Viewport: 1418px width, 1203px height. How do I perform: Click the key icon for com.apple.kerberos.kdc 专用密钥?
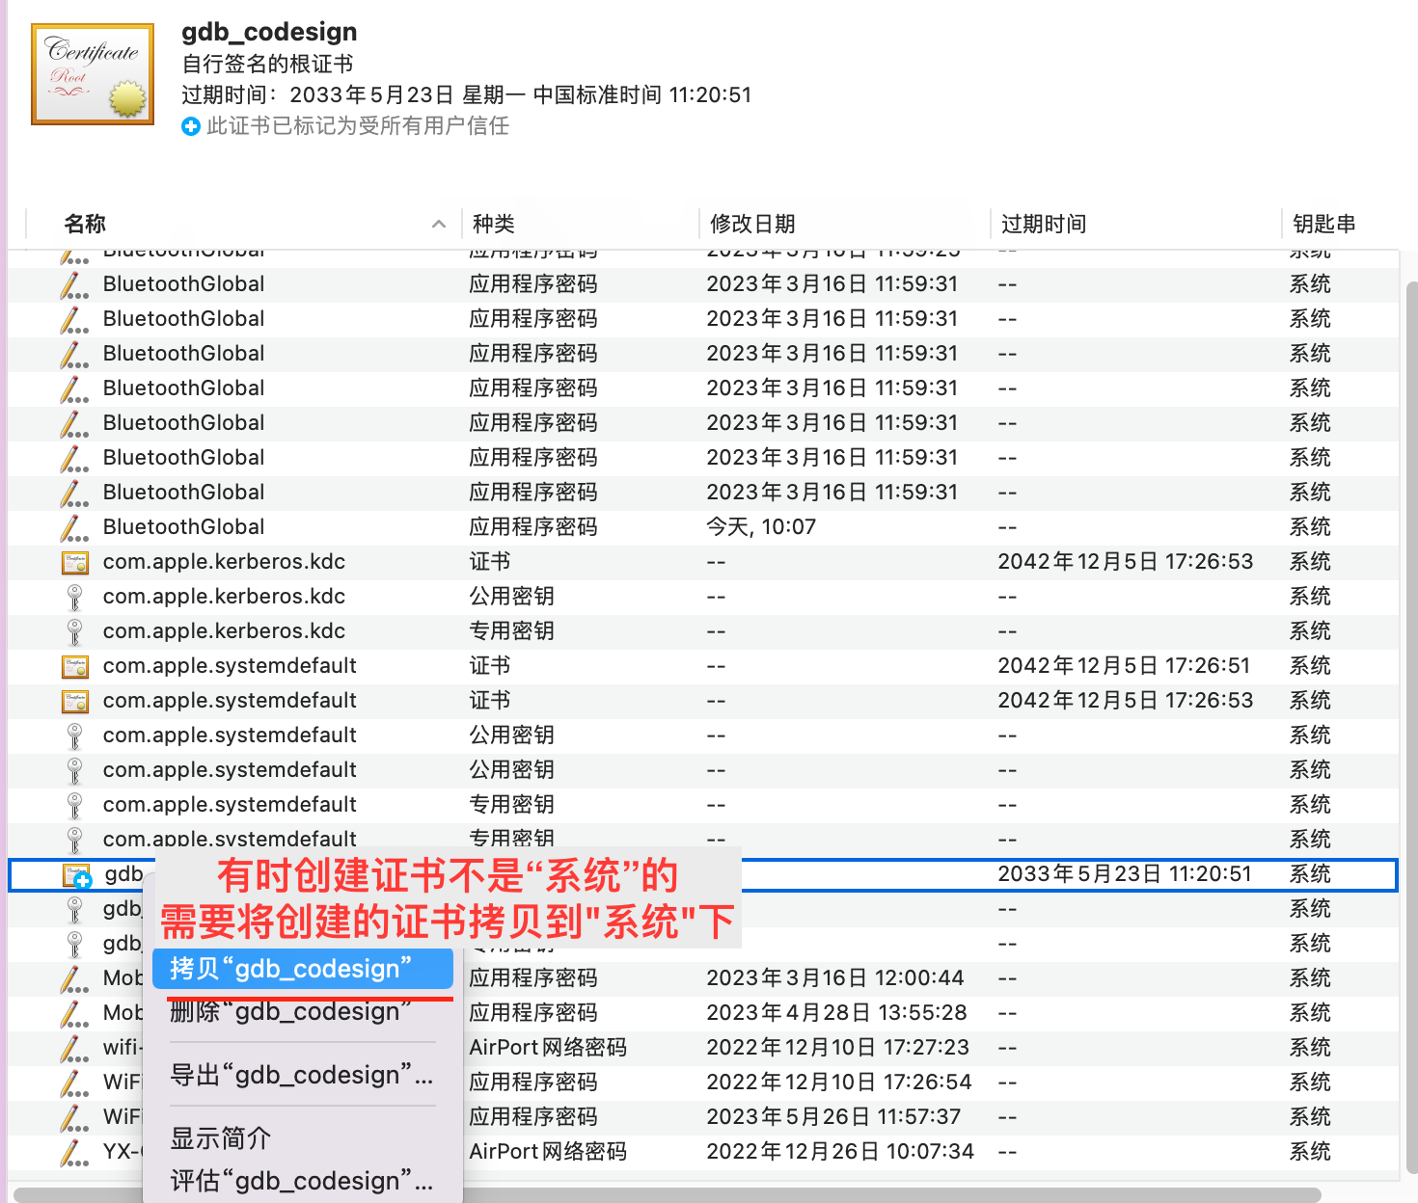[x=75, y=631]
